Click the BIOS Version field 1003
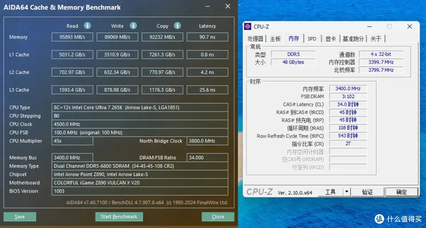 (140, 191)
